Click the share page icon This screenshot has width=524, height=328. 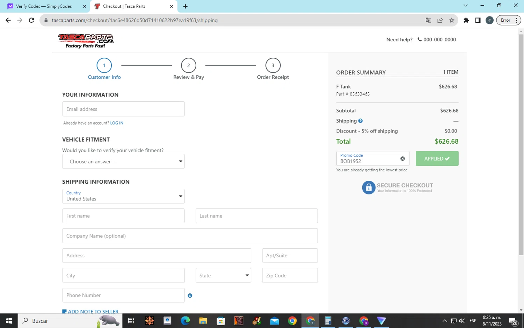(440, 20)
